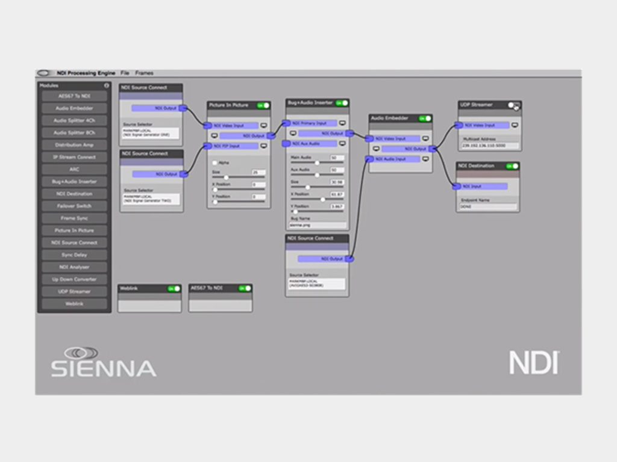Toggle NDI Destination on/off switch

point(512,166)
